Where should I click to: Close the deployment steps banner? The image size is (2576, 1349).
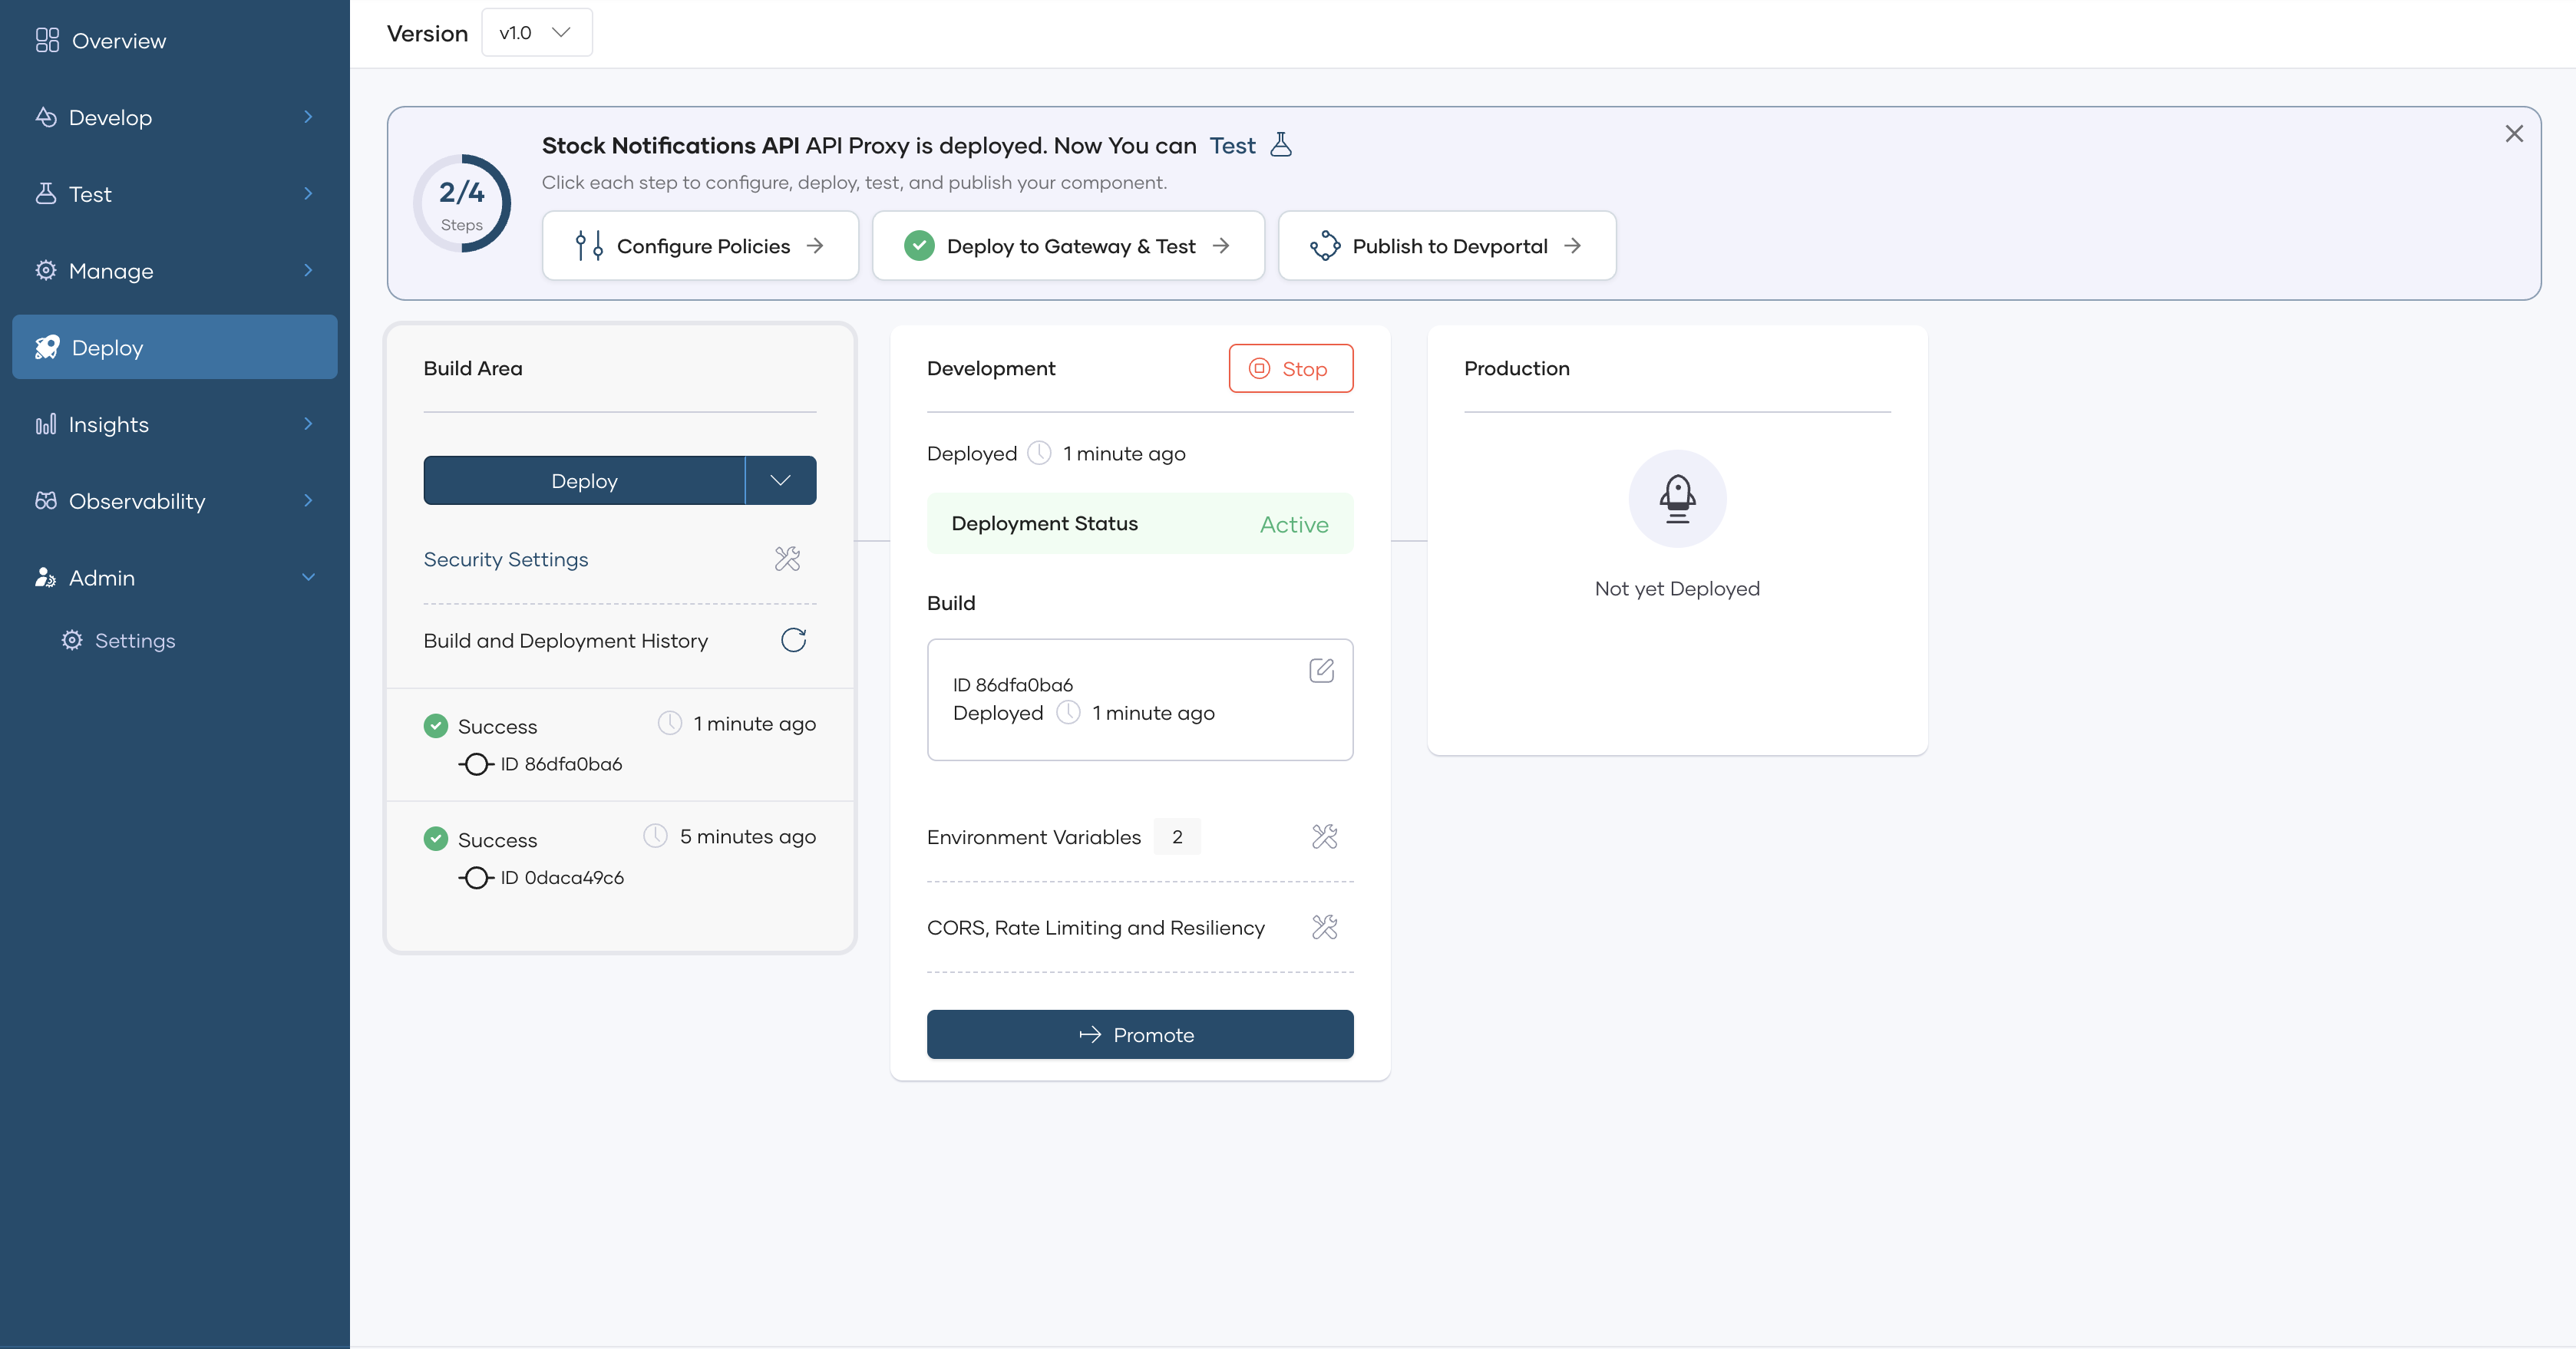pos(2514,133)
